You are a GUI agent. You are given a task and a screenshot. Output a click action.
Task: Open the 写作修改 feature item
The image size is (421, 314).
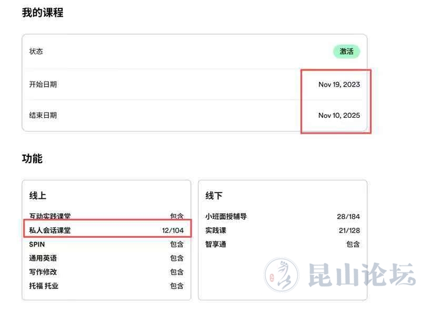(43, 272)
